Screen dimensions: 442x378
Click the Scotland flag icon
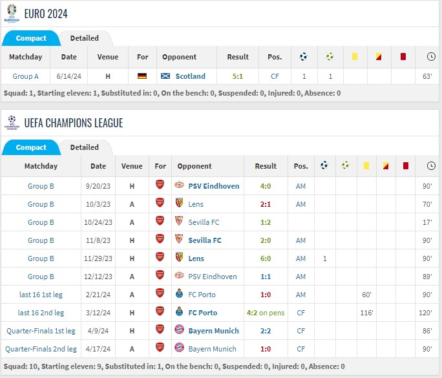pos(165,76)
